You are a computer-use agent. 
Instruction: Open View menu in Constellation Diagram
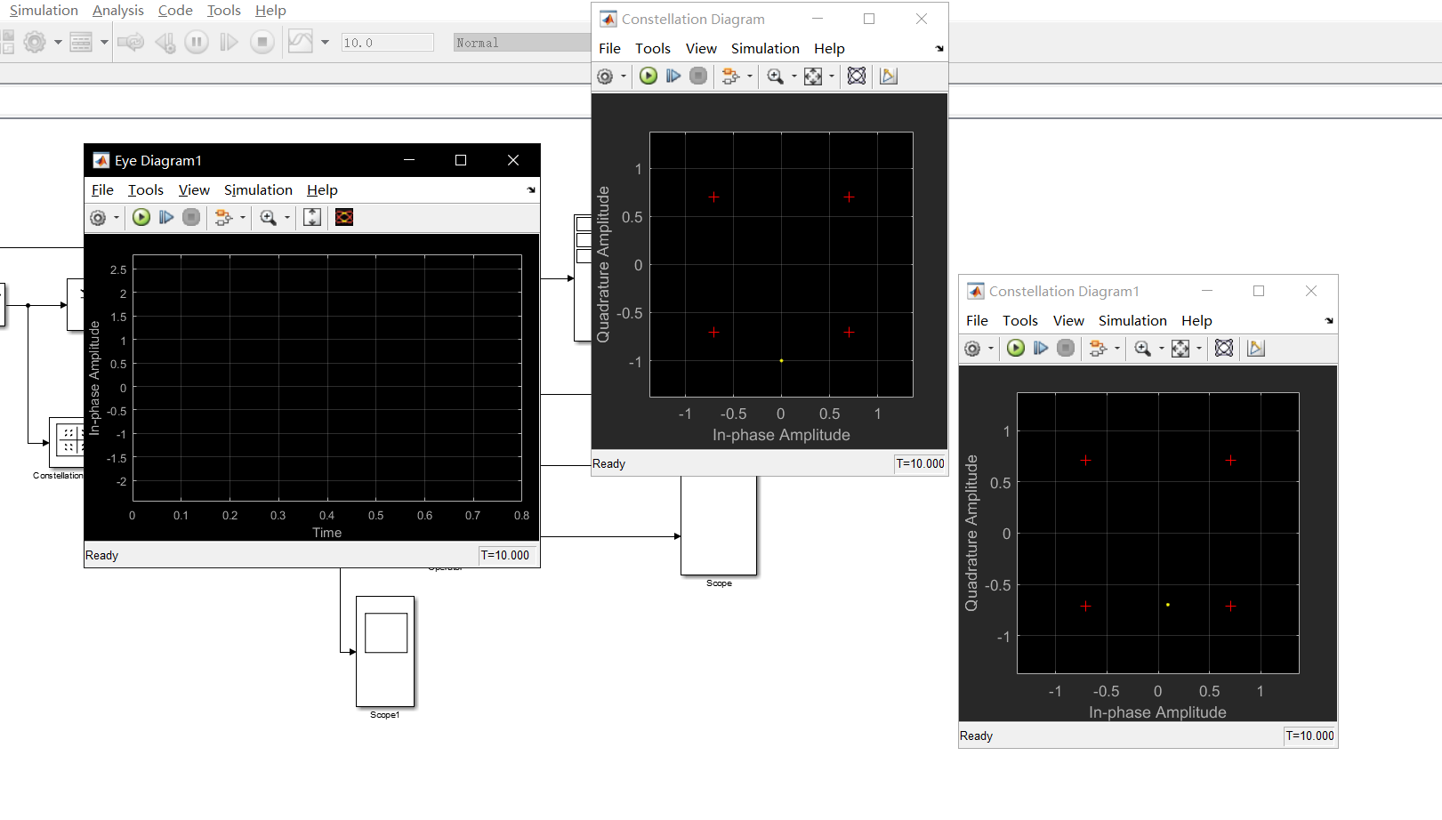(x=701, y=49)
